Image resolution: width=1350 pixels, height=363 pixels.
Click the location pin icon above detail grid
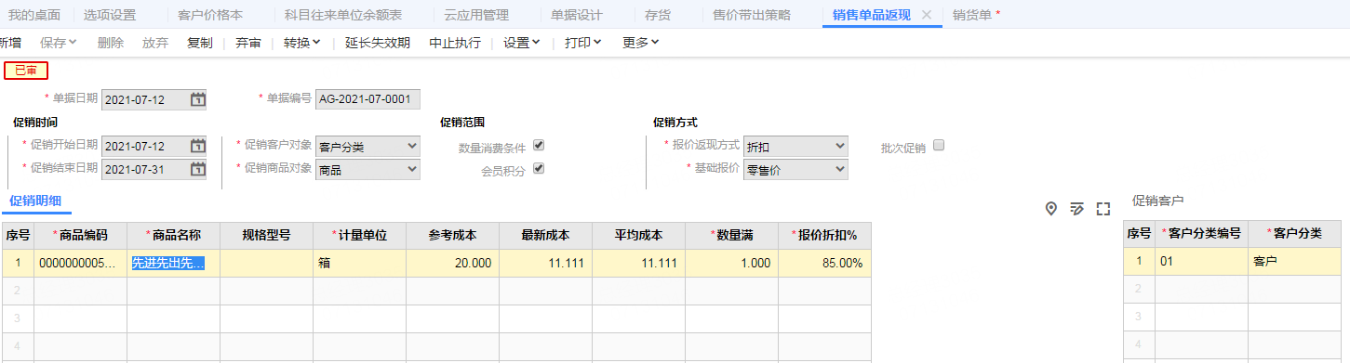(1051, 208)
